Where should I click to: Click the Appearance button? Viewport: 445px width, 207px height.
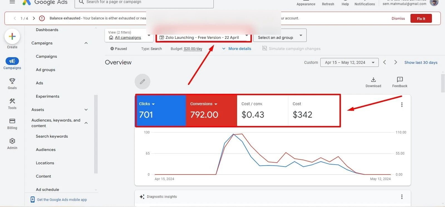click(306, 2)
